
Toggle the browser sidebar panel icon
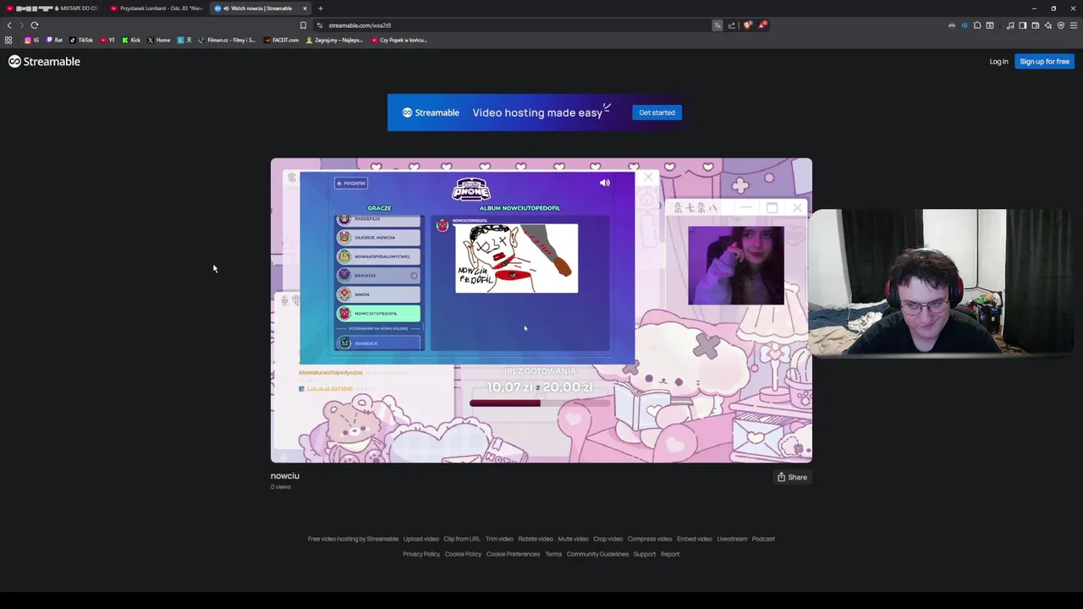pos(1023,25)
